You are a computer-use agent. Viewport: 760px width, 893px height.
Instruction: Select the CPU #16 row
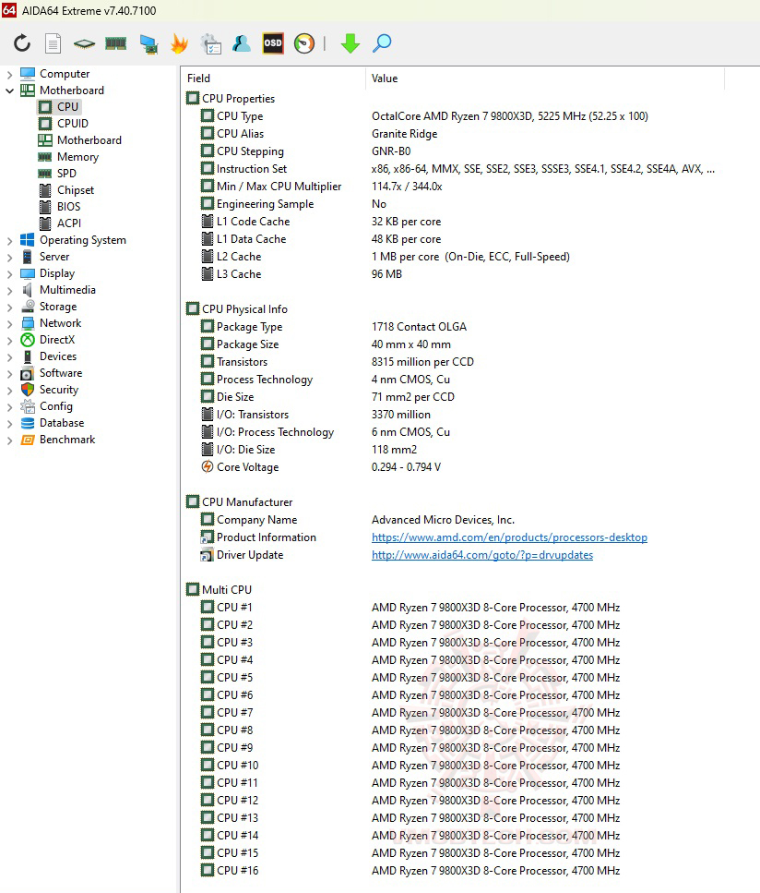455,871
